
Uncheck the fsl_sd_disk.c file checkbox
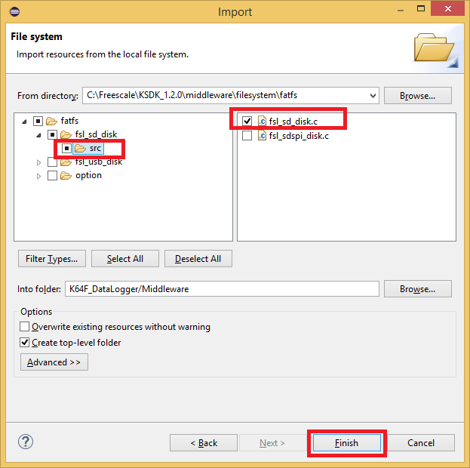pos(247,121)
